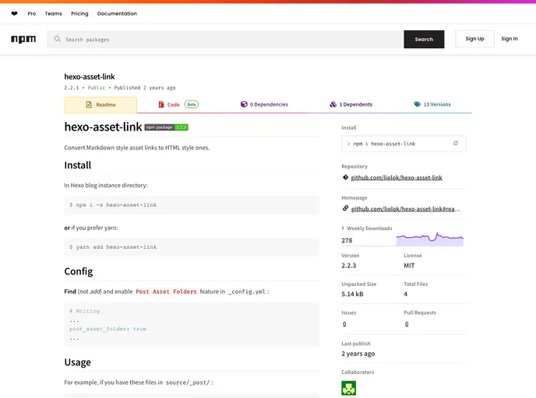Click the 'post_asset_folder: true' line

pyautogui.click(x=108, y=329)
